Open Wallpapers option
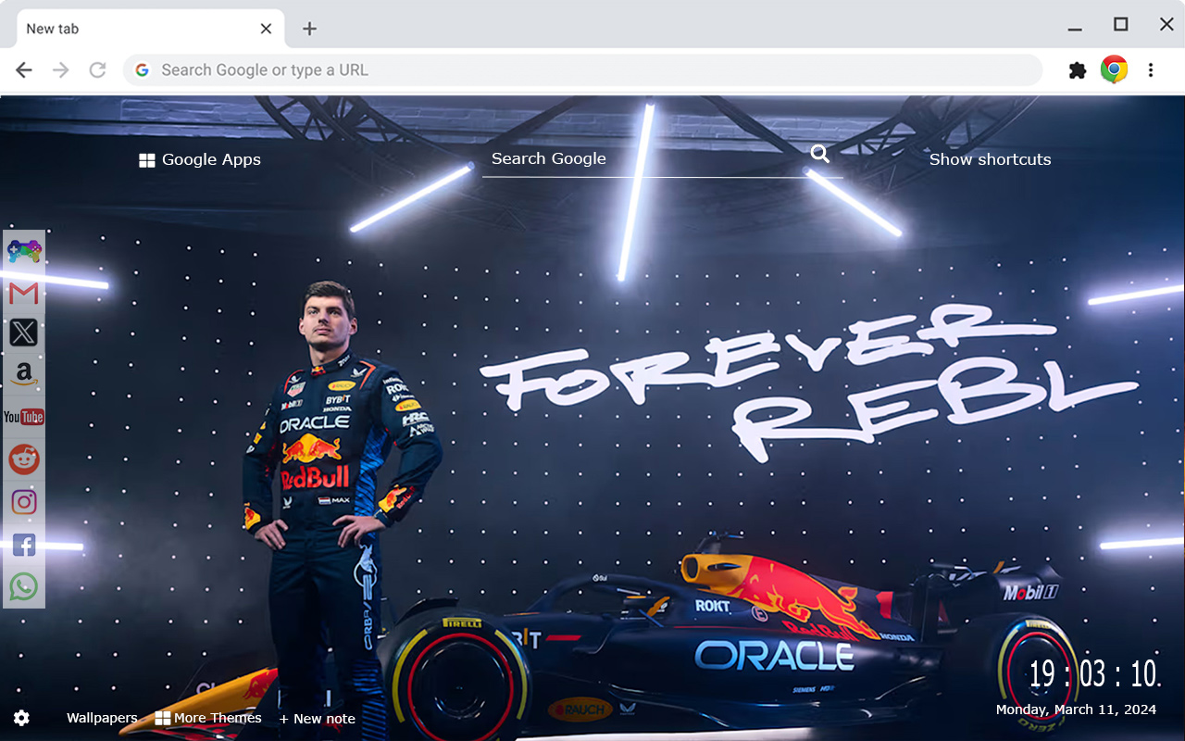The height and width of the screenshot is (741, 1185). click(102, 718)
